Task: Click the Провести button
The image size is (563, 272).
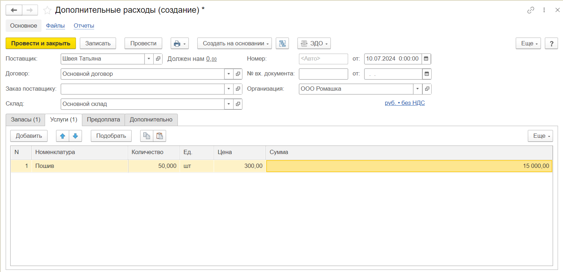Action: point(143,43)
